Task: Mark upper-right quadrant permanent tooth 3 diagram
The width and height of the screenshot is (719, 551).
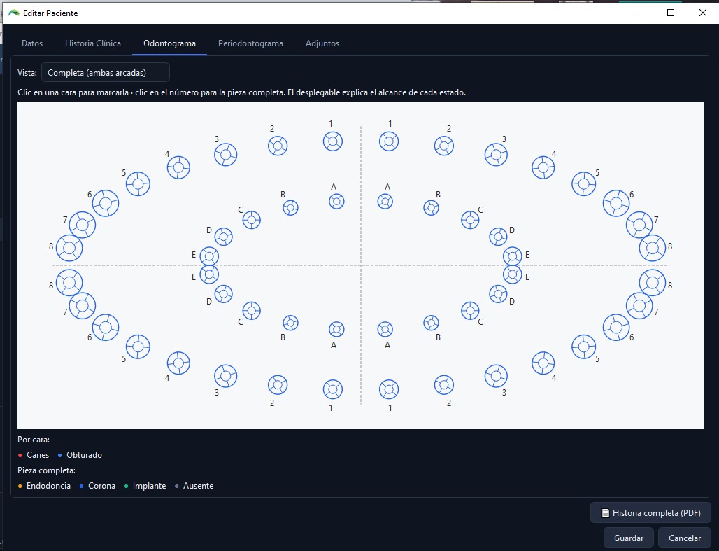Action: tap(496, 154)
